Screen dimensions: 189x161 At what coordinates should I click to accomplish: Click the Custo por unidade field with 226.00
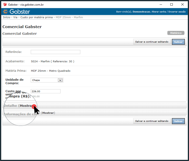[x=46, y=91]
